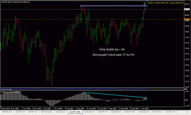Click the 70.45 price scale value
The width and height of the screenshot is (191, 115).
click(187, 87)
